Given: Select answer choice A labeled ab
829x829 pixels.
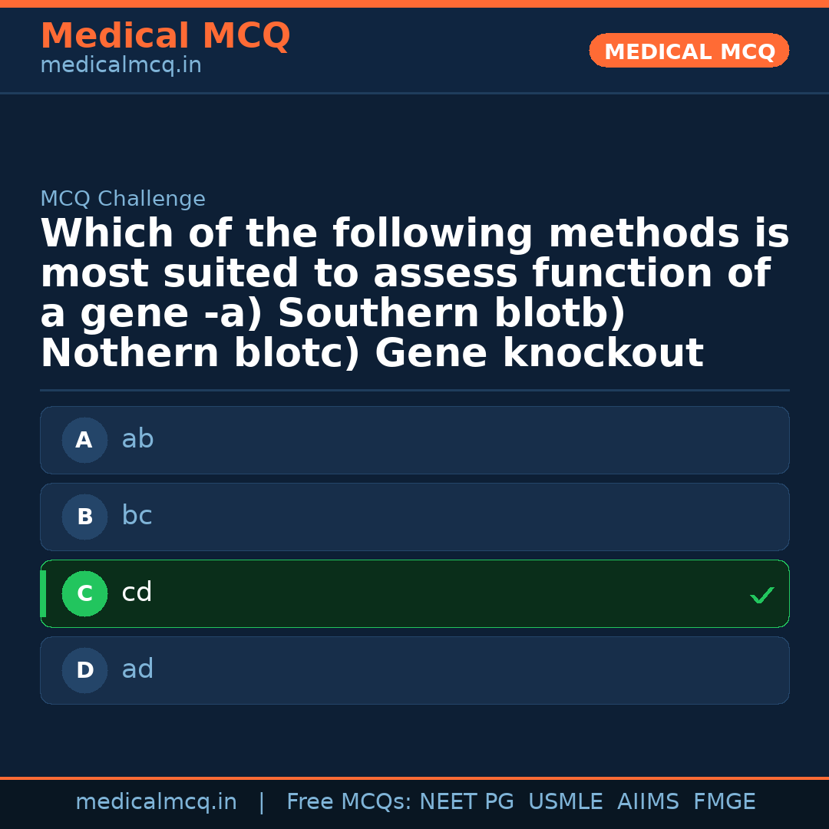Looking at the screenshot, I should point(414,440).
